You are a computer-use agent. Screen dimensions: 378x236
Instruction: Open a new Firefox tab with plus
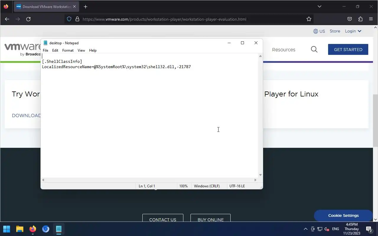click(x=85, y=7)
